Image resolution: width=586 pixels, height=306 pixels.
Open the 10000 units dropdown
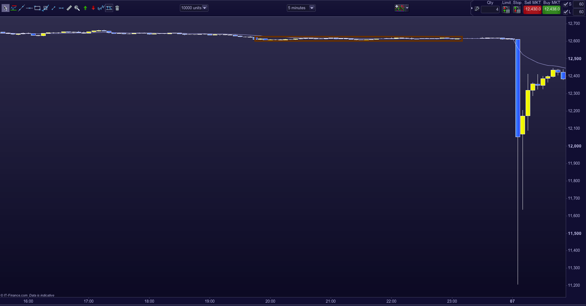(x=194, y=8)
